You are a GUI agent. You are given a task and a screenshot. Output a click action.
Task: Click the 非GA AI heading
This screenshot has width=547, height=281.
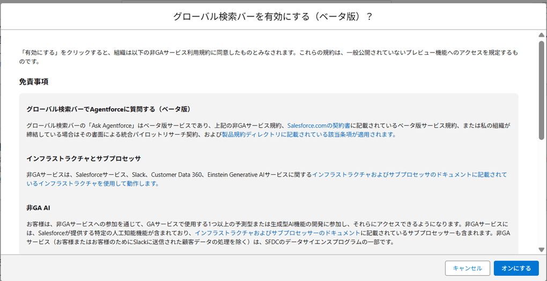coord(39,208)
